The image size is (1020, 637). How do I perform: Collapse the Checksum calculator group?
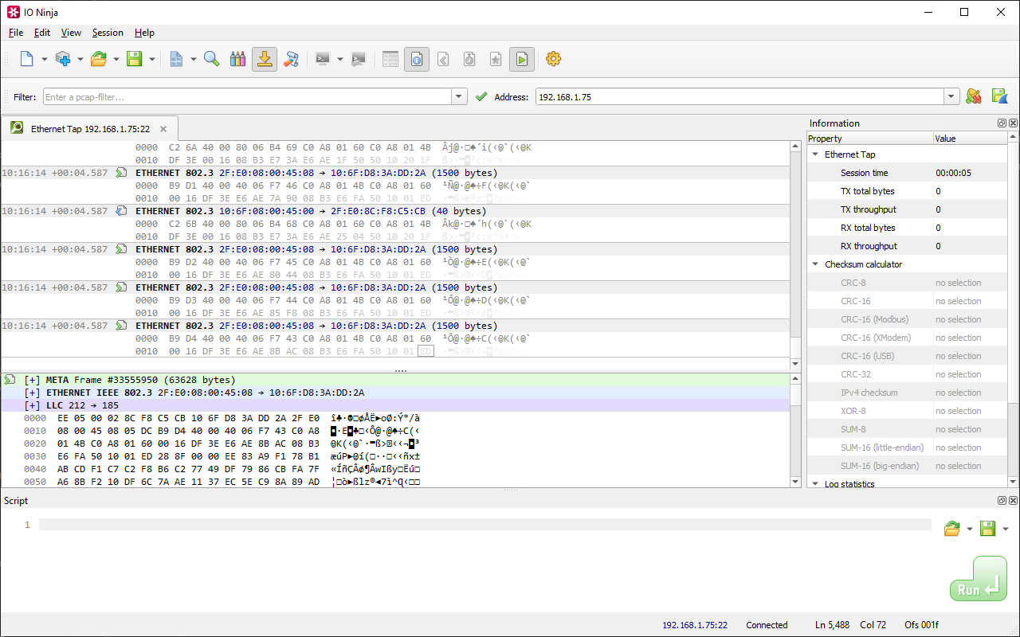(x=815, y=264)
